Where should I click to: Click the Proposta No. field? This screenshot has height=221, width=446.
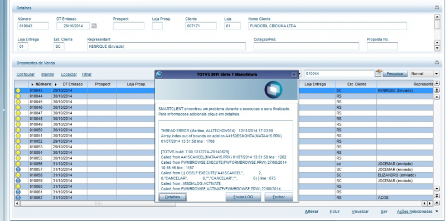click(382, 47)
